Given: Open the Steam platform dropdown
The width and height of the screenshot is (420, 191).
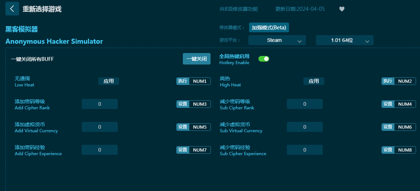Looking at the screenshot, I should 277,40.
